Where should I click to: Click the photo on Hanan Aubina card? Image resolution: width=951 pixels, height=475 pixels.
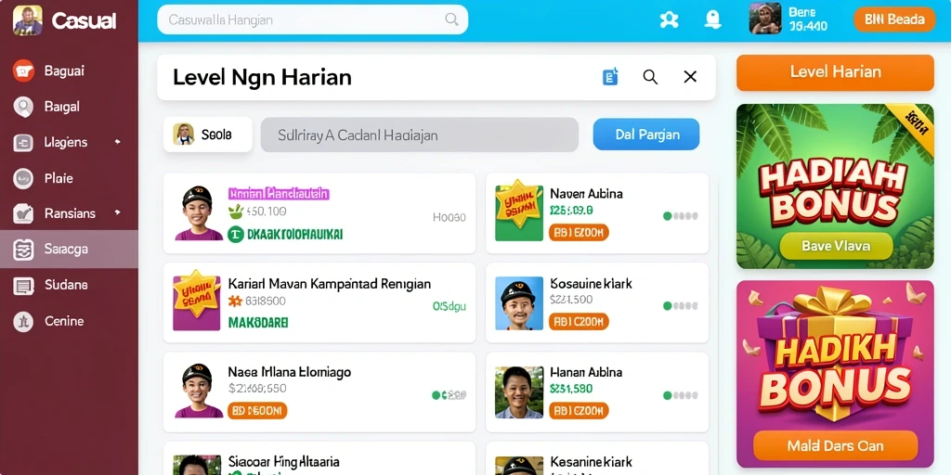pos(519,392)
